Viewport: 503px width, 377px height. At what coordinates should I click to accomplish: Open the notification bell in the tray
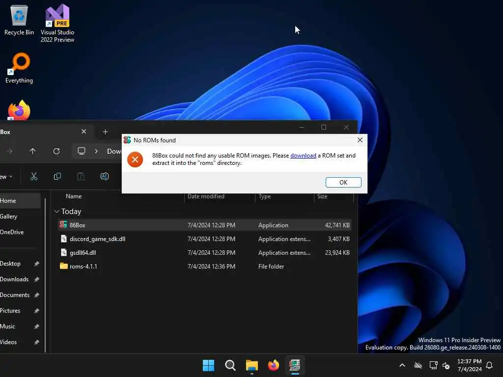[489, 365]
